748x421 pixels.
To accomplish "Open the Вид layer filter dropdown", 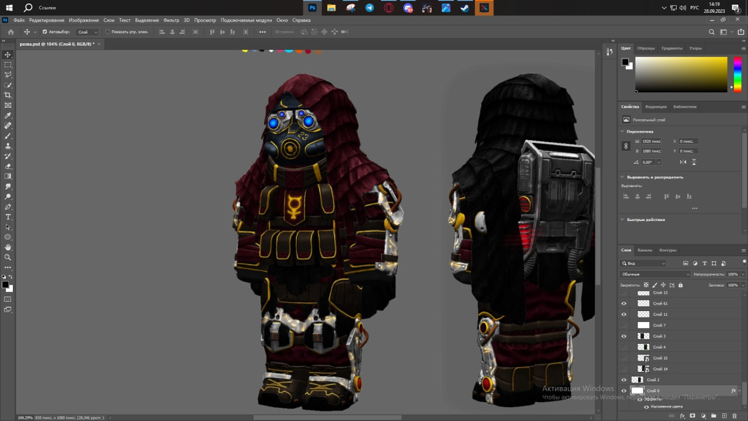I will click(x=643, y=264).
